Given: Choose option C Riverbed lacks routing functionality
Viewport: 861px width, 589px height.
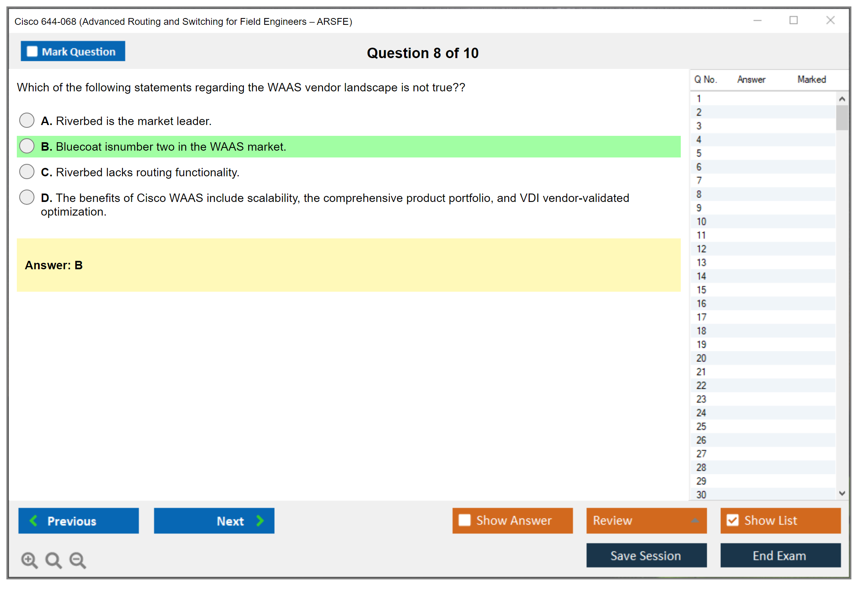Looking at the screenshot, I should [x=27, y=171].
